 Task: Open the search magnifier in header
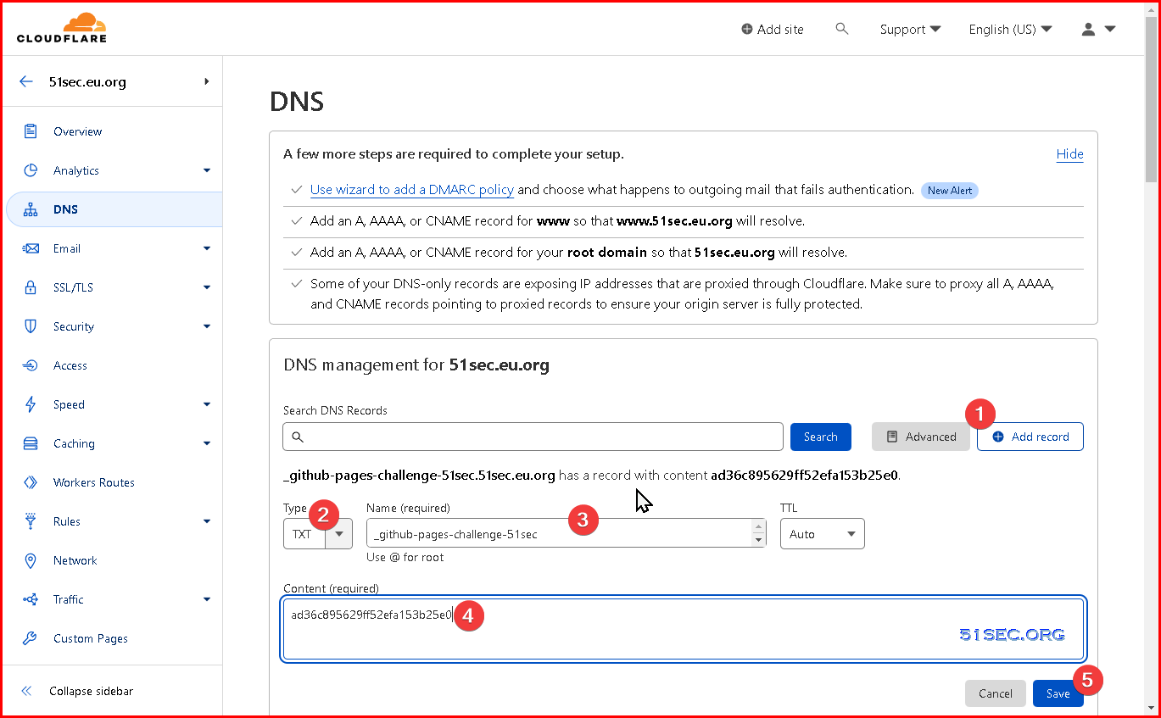coord(841,29)
